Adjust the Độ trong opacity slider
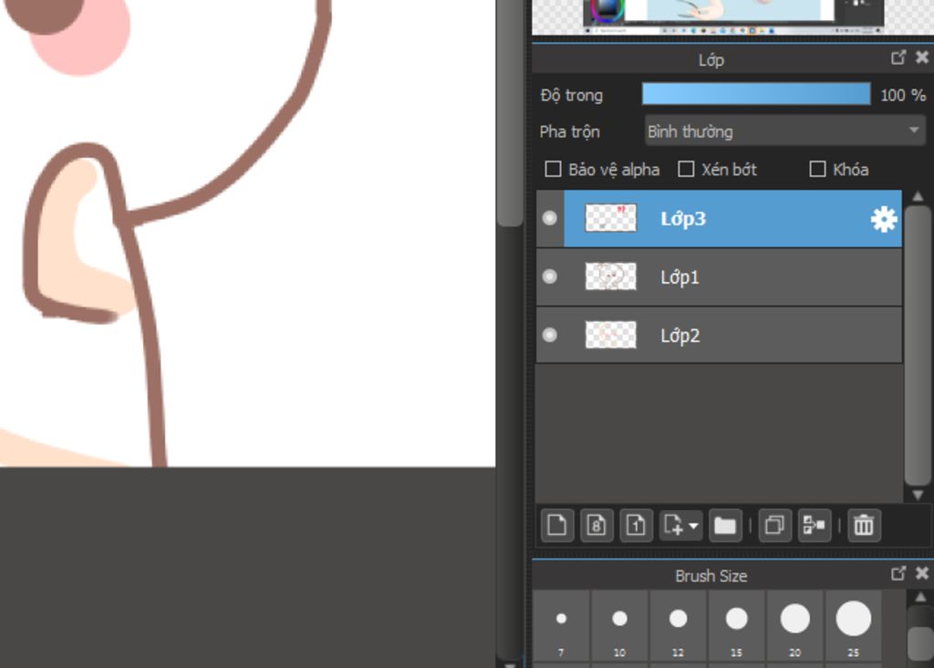 [x=756, y=94]
